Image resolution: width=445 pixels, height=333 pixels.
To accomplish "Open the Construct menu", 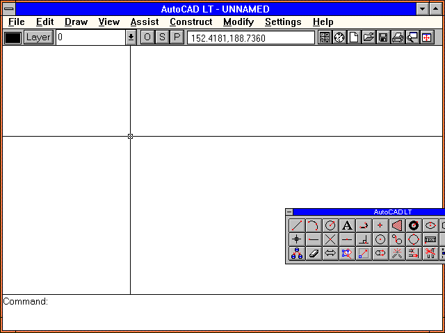I will [191, 22].
